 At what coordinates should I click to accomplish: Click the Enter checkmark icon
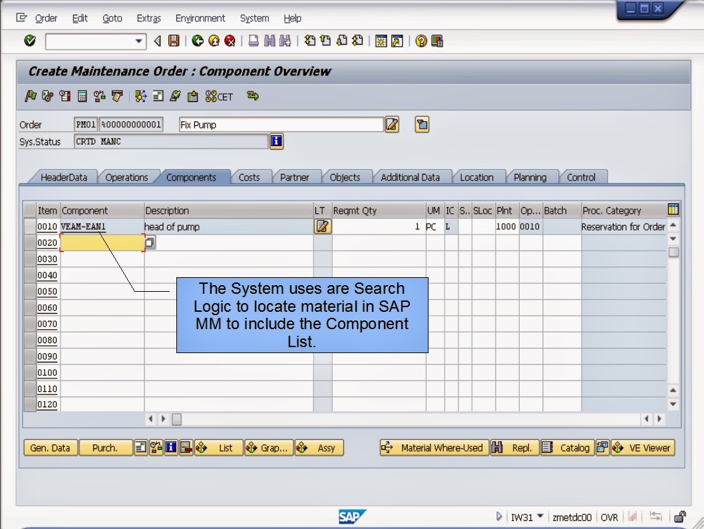point(31,41)
